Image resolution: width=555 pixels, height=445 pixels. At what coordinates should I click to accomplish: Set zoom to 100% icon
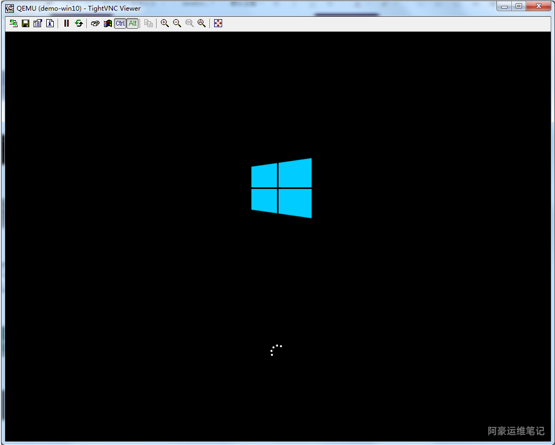[x=190, y=23]
